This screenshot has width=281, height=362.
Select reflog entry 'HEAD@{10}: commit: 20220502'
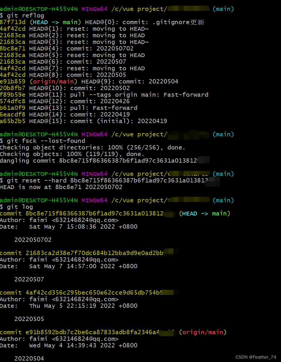(65, 88)
